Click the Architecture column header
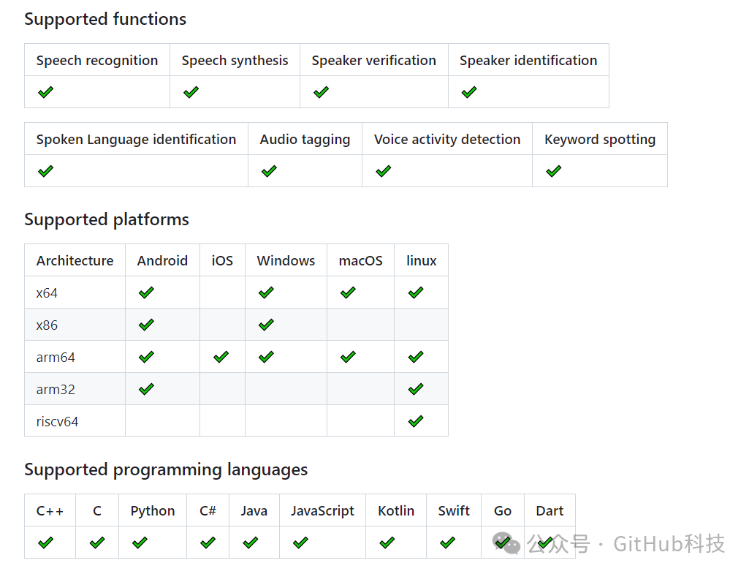Screen dimensions: 749x574 coord(75,260)
